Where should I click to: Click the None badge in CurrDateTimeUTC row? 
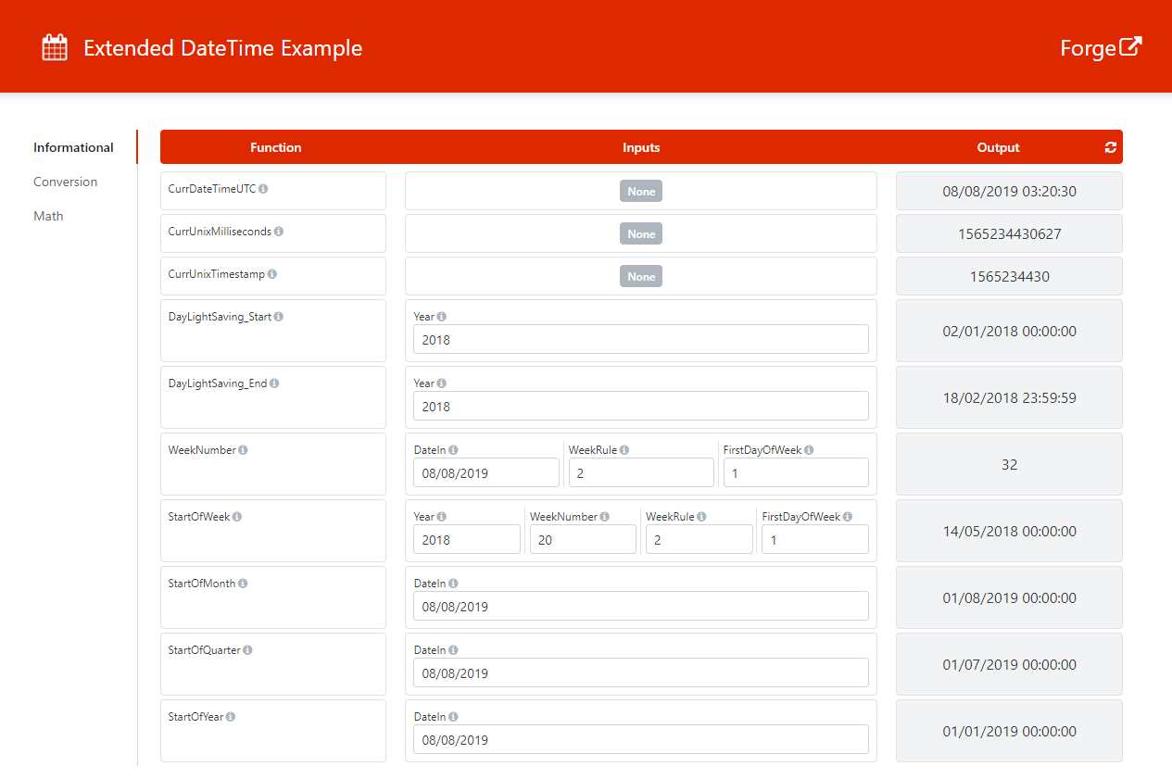(640, 192)
